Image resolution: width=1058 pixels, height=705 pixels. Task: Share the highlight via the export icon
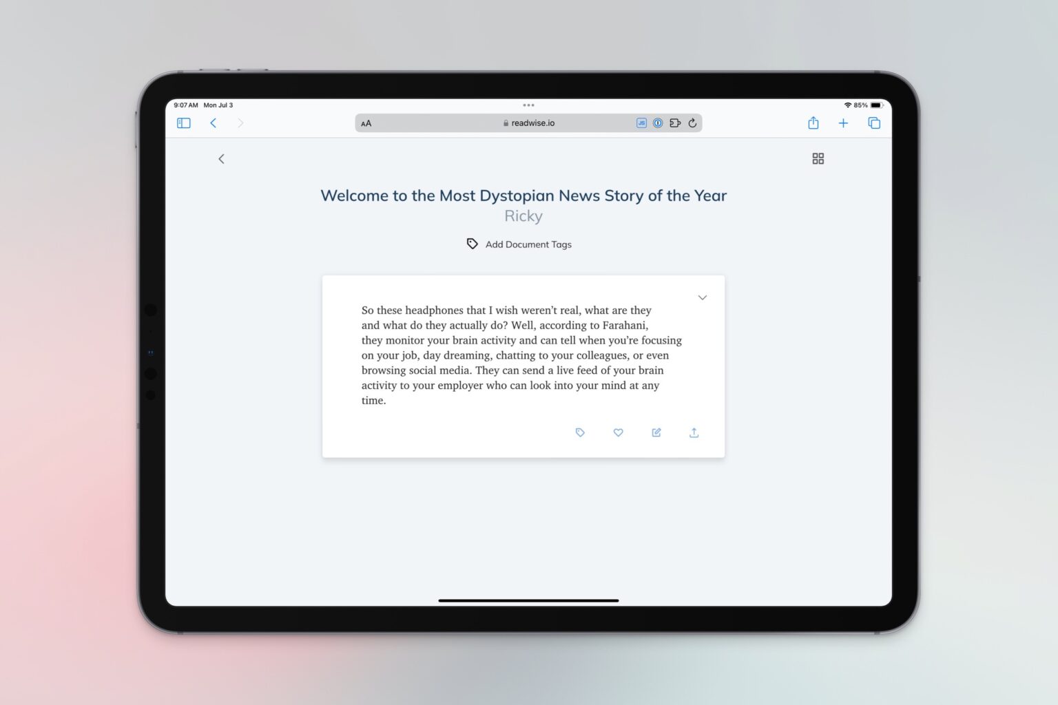coord(694,432)
